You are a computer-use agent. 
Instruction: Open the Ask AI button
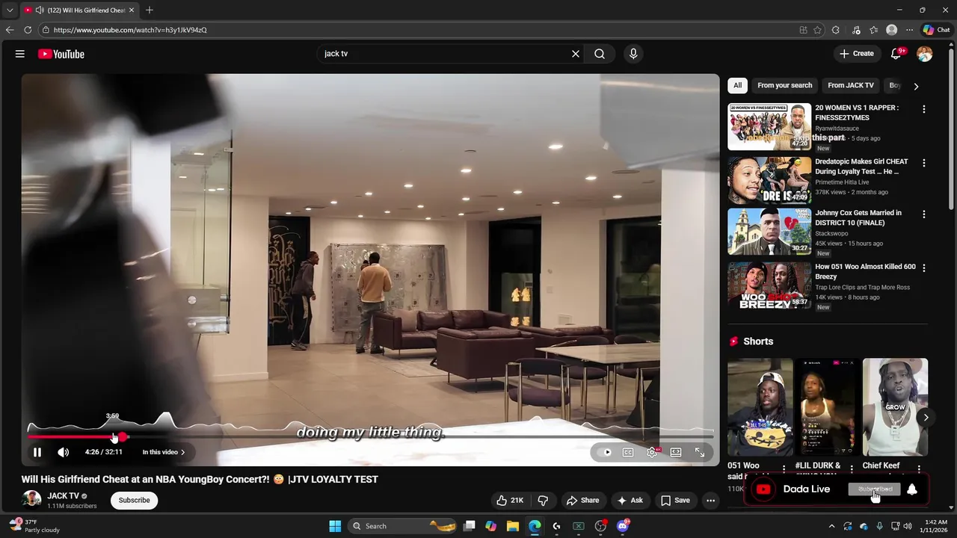630,501
